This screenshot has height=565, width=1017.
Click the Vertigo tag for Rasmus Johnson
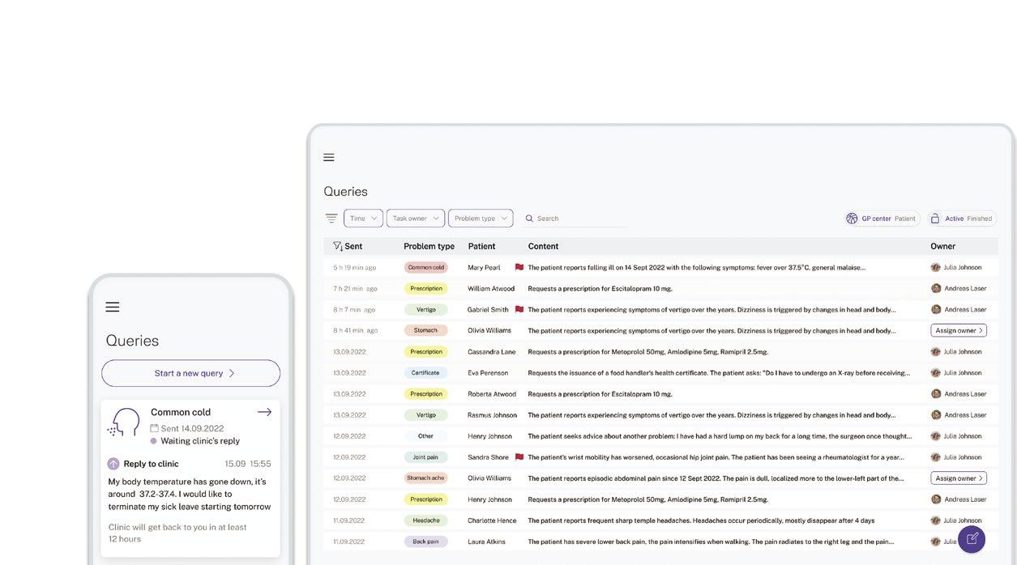[425, 415]
